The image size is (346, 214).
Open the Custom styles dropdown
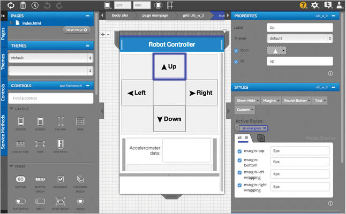[245, 110]
